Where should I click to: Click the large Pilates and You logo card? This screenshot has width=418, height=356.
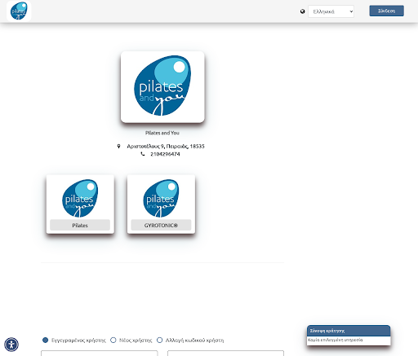162,87
